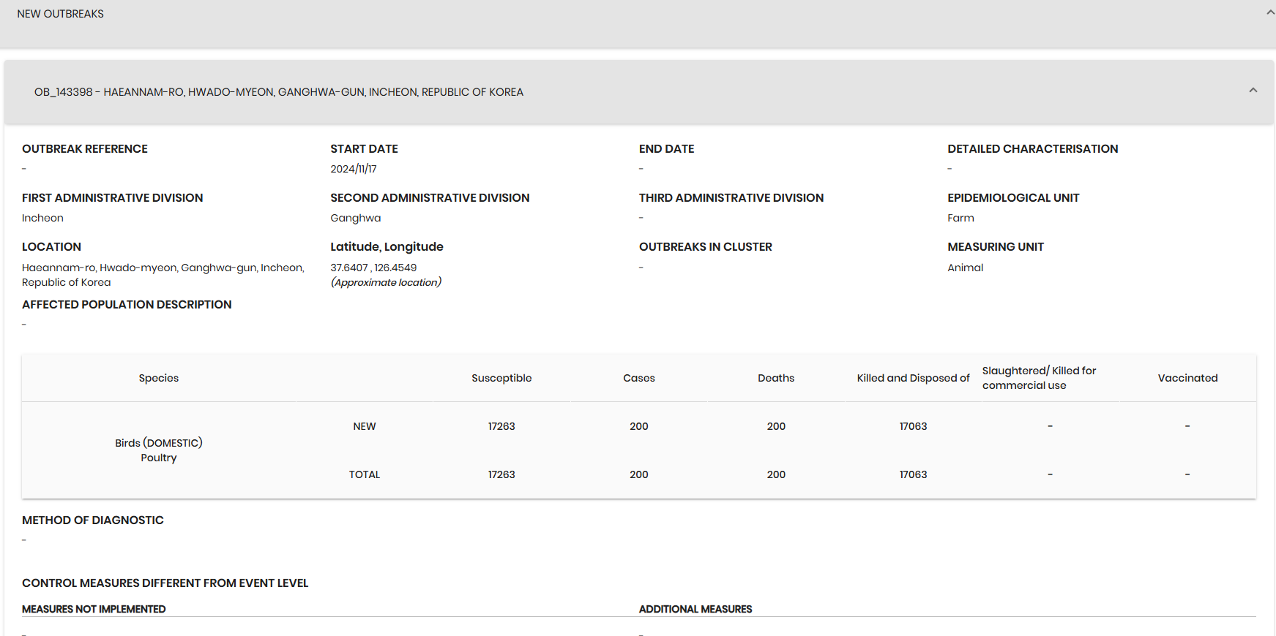The width and height of the screenshot is (1276, 636).
Task: Click the Vaccinated column header
Action: (1187, 378)
